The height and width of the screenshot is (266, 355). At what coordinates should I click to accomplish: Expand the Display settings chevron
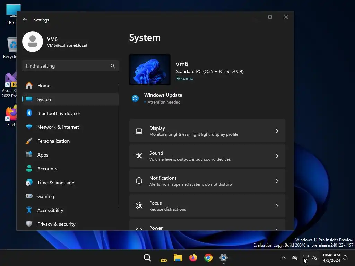coord(277,131)
